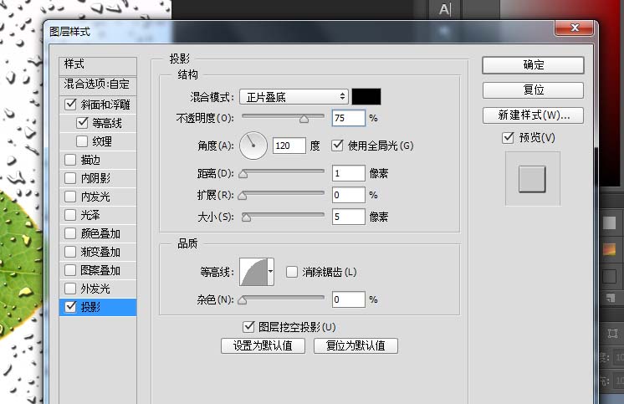Screen dimensions: 624x404
Task: Select the 外发光 row label
Action: tap(95, 289)
